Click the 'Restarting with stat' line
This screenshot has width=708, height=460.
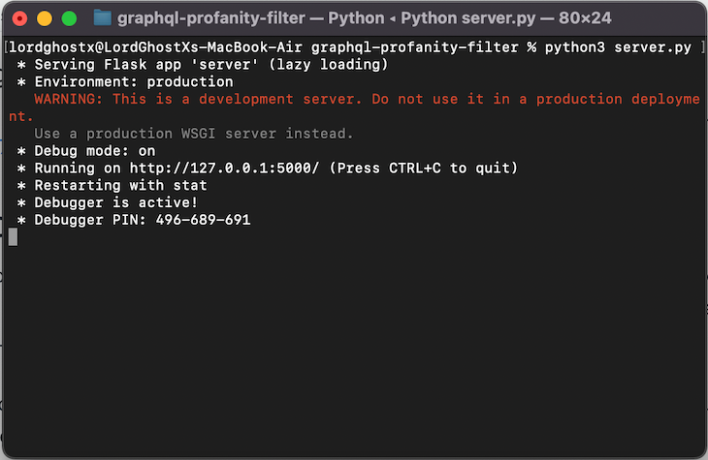(120, 185)
